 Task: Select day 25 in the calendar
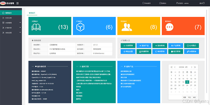click(183, 85)
